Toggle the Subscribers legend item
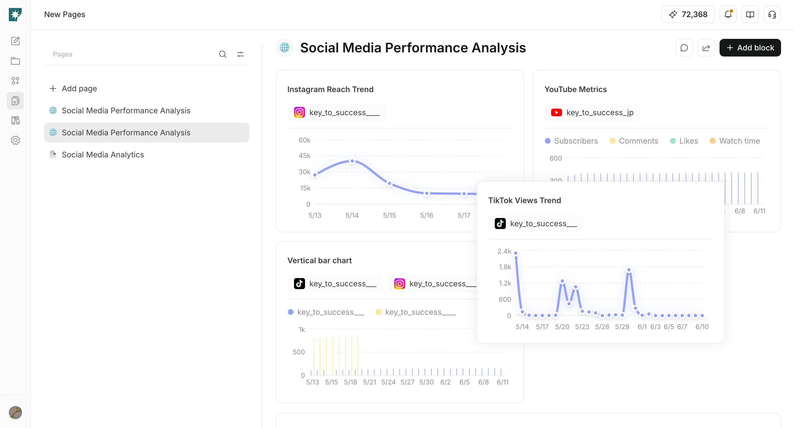Viewport: 794px width, 428px height. [x=571, y=141]
